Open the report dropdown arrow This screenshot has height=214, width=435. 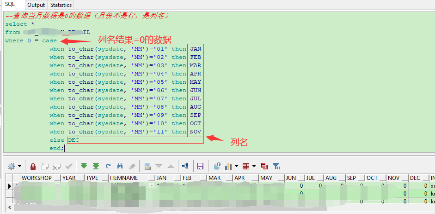click(254, 166)
